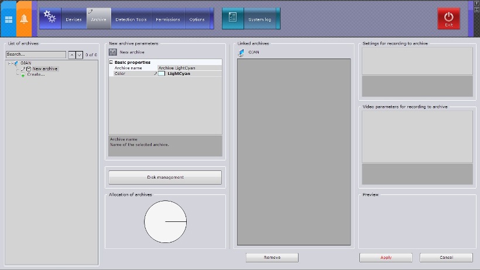Viewport: 480px width, 270px height.
Task: Go to previous search result arrow
Action: (x=72, y=54)
